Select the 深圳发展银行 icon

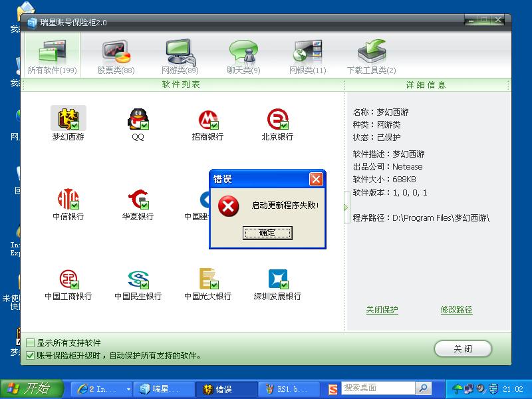278,279
